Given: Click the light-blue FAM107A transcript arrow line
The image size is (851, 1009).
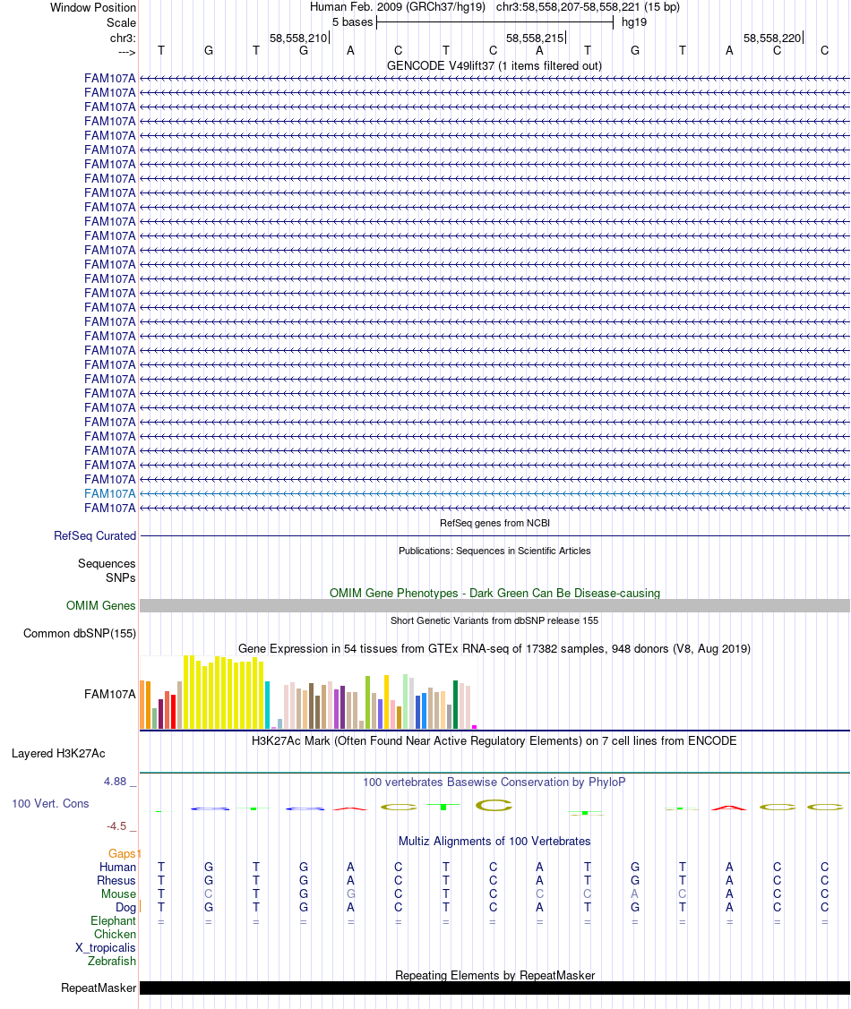Looking at the screenshot, I should pyautogui.click(x=494, y=493).
